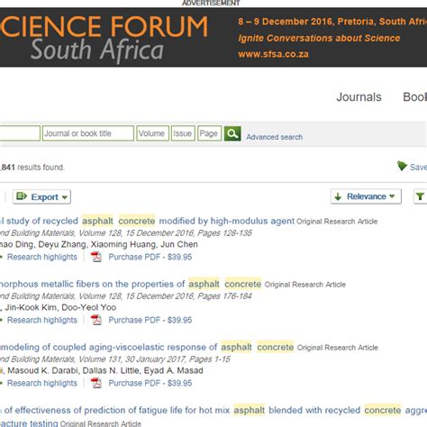Open recycled asphalt concrete high-modulus agent article
This screenshot has width=427, height=427.
[x=147, y=221]
